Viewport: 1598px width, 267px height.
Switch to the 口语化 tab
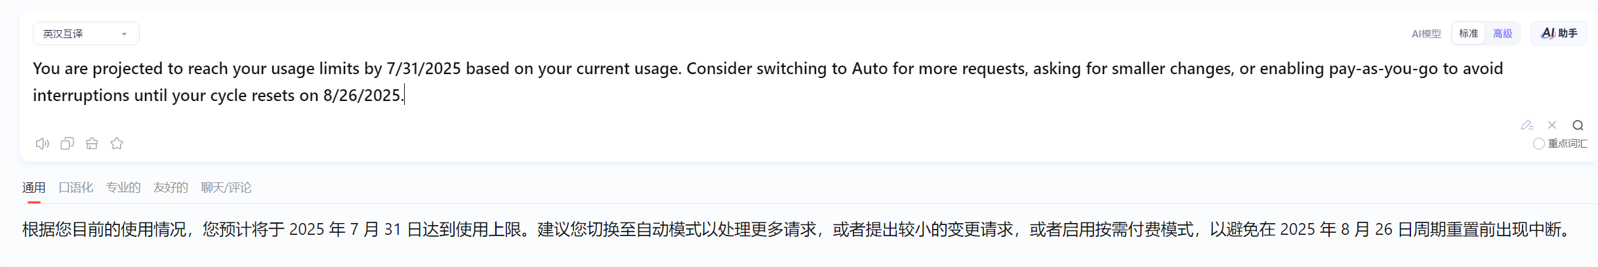(76, 188)
